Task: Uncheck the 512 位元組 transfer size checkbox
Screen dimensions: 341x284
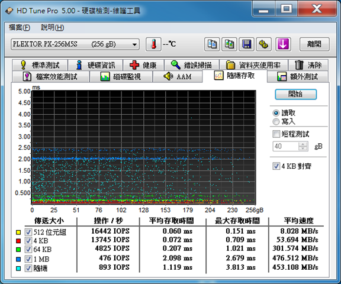Action: click(x=28, y=232)
